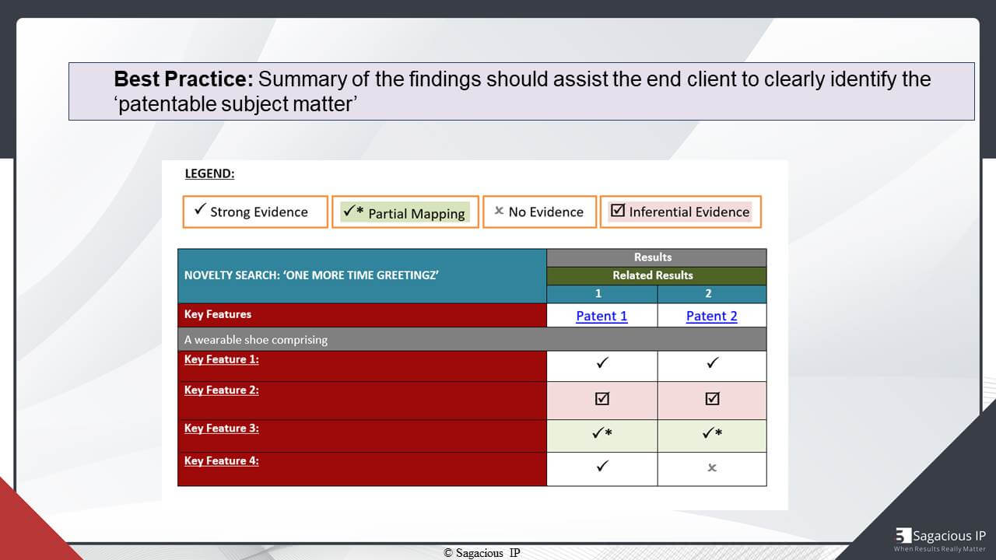Viewport: 996px width, 560px height.
Task: Click the Inferential Evidence legend box
Action: point(681,212)
